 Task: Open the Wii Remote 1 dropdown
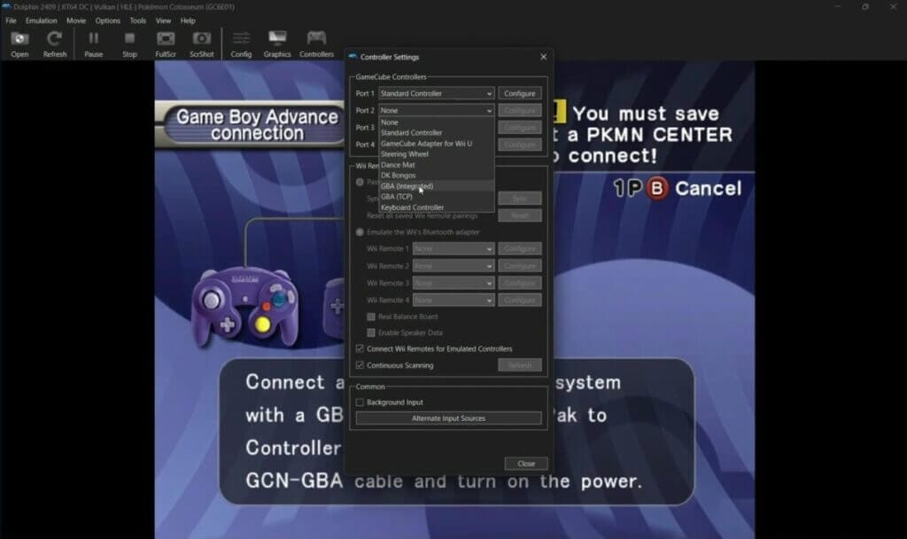(x=453, y=248)
